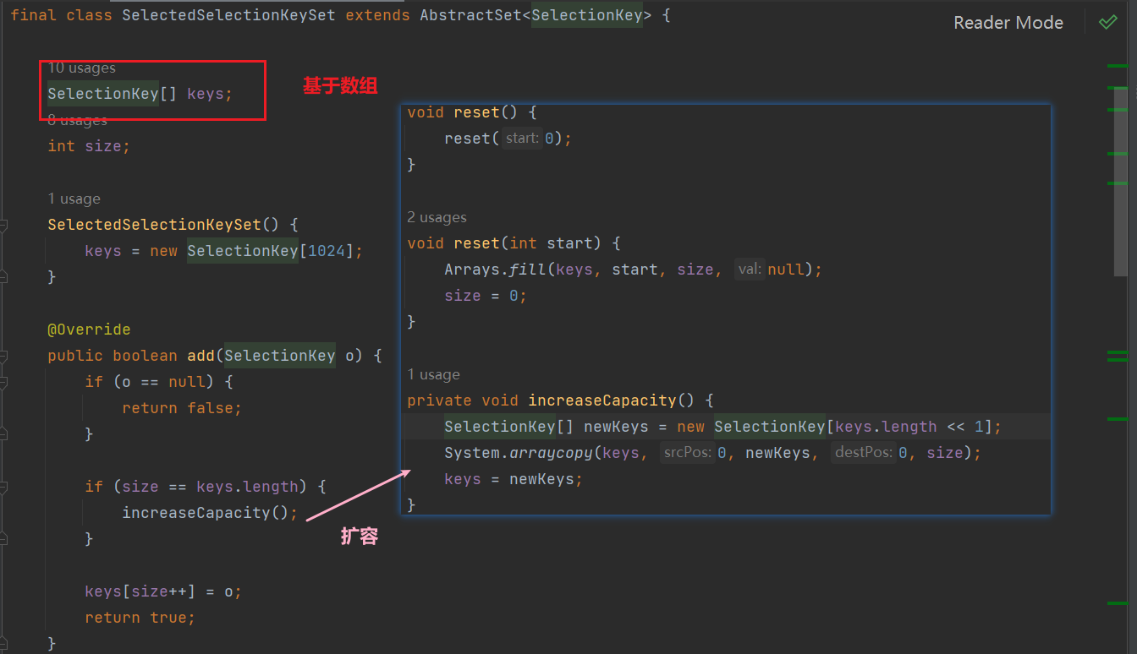Click the 'size = 0;' assignment

pos(486,295)
